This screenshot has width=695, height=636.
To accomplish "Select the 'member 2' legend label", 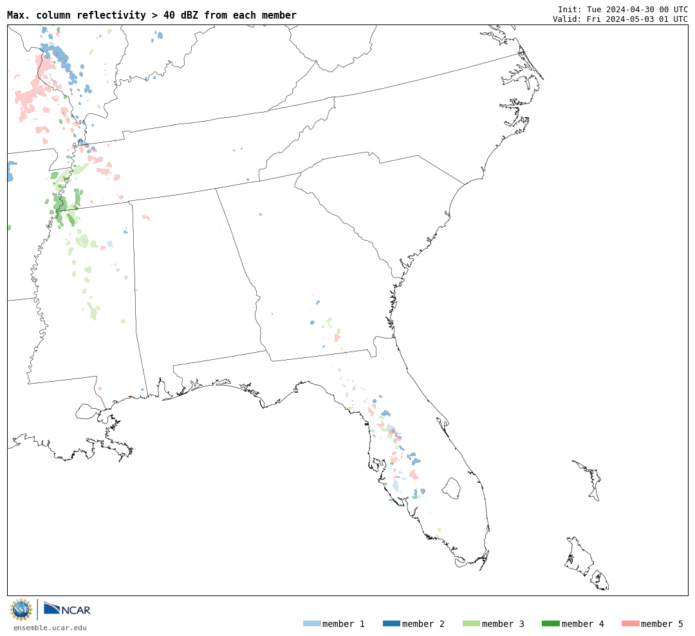I will [x=423, y=624].
